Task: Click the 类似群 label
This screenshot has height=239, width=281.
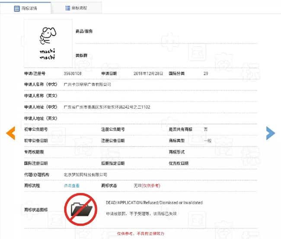Action: click(x=81, y=56)
